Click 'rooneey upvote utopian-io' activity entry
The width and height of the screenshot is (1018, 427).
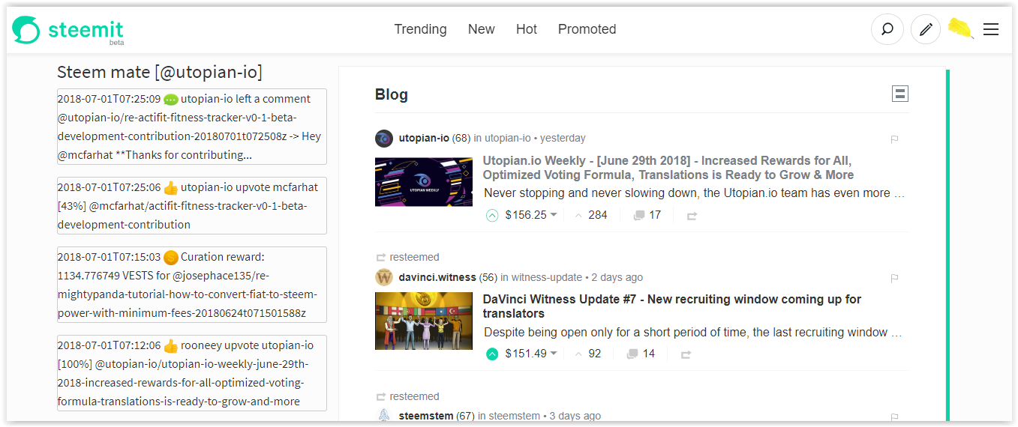pos(192,373)
